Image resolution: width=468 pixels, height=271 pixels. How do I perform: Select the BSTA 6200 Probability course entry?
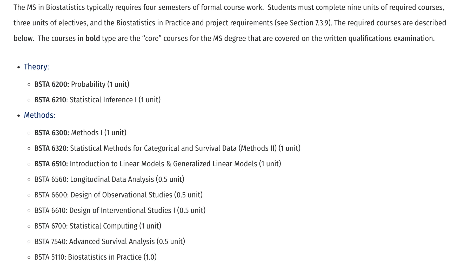[x=82, y=84]
